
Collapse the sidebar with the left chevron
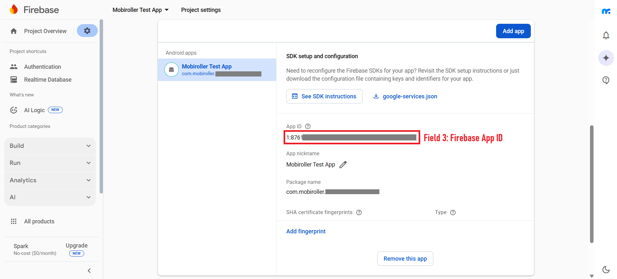89,271
